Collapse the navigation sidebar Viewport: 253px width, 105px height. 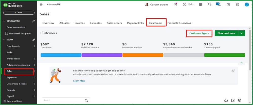[42, 5]
